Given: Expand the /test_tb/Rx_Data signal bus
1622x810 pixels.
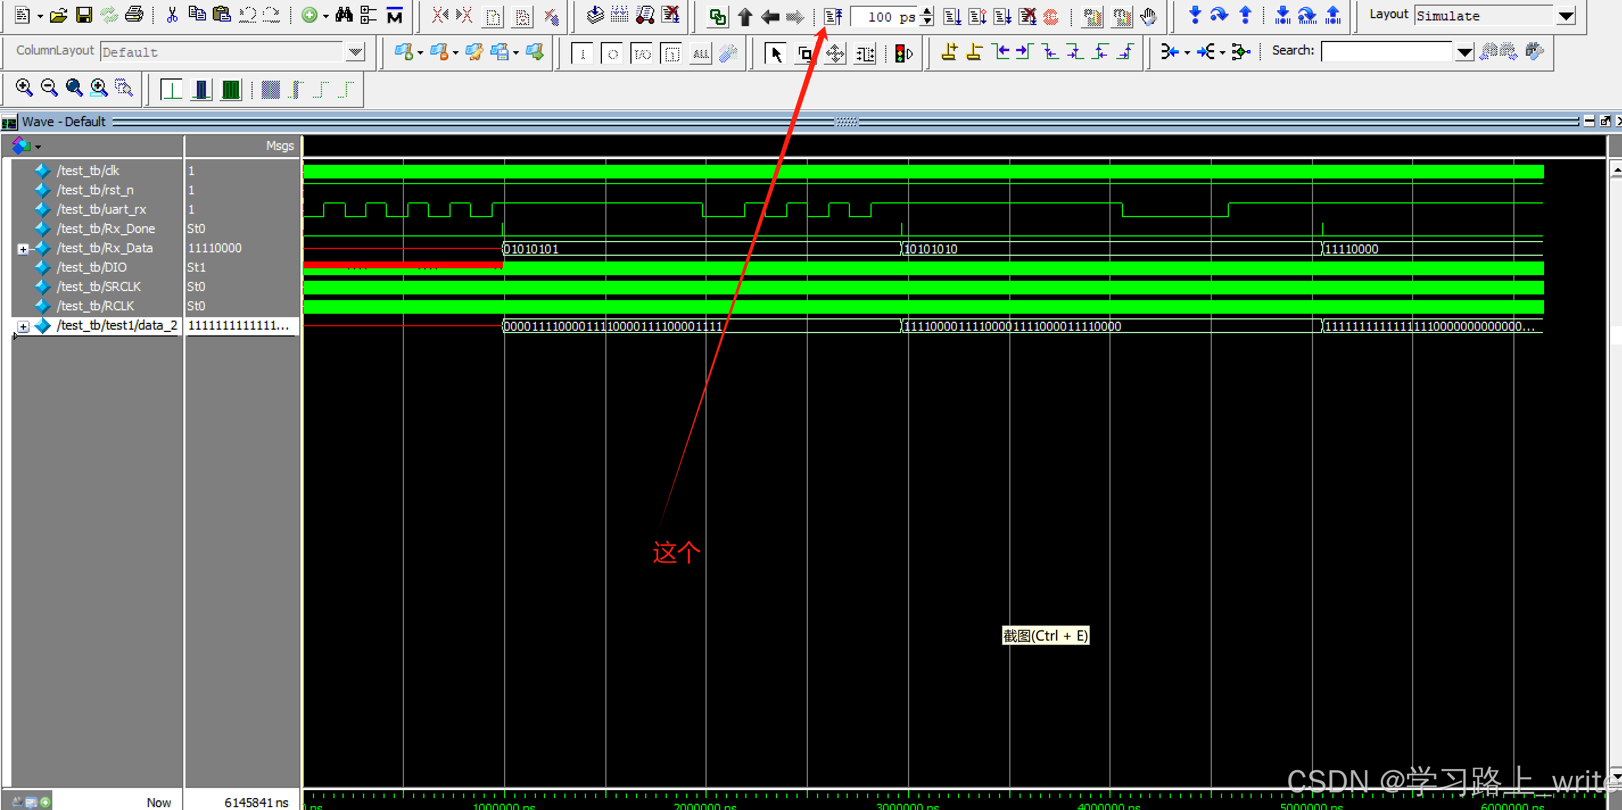Looking at the screenshot, I should (x=23, y=249).
